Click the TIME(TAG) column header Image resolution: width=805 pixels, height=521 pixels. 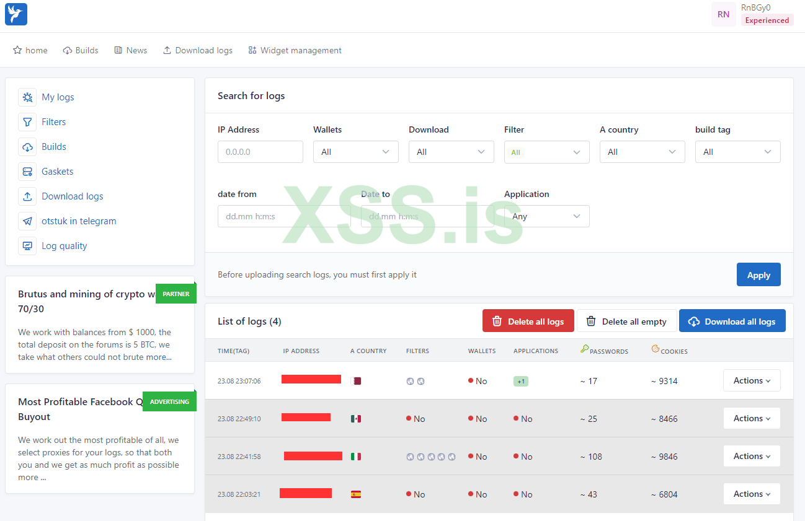tap(233, 351)
